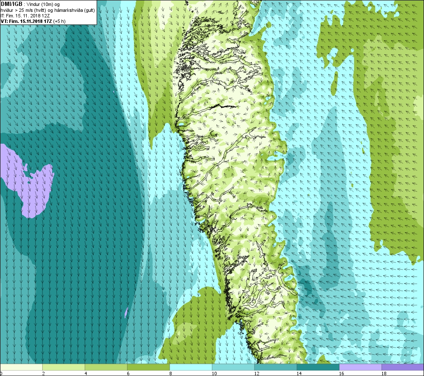Click the legend scale label "10"
The image size is (424, 376).
(x=214, y=373)
